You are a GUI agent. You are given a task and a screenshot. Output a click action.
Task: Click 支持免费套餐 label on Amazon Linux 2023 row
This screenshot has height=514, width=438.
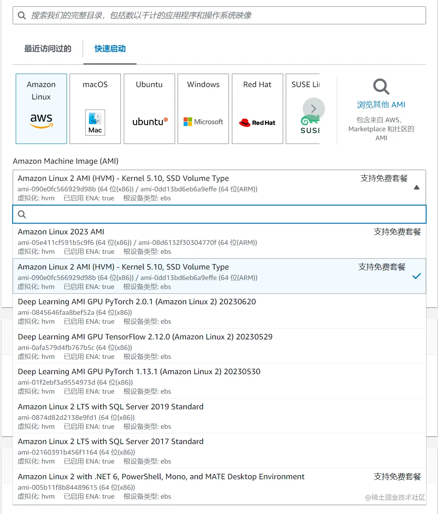(x=397, y=232)
